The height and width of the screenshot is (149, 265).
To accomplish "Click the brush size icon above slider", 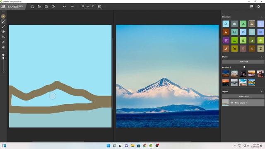I will [x=3, y=55].
